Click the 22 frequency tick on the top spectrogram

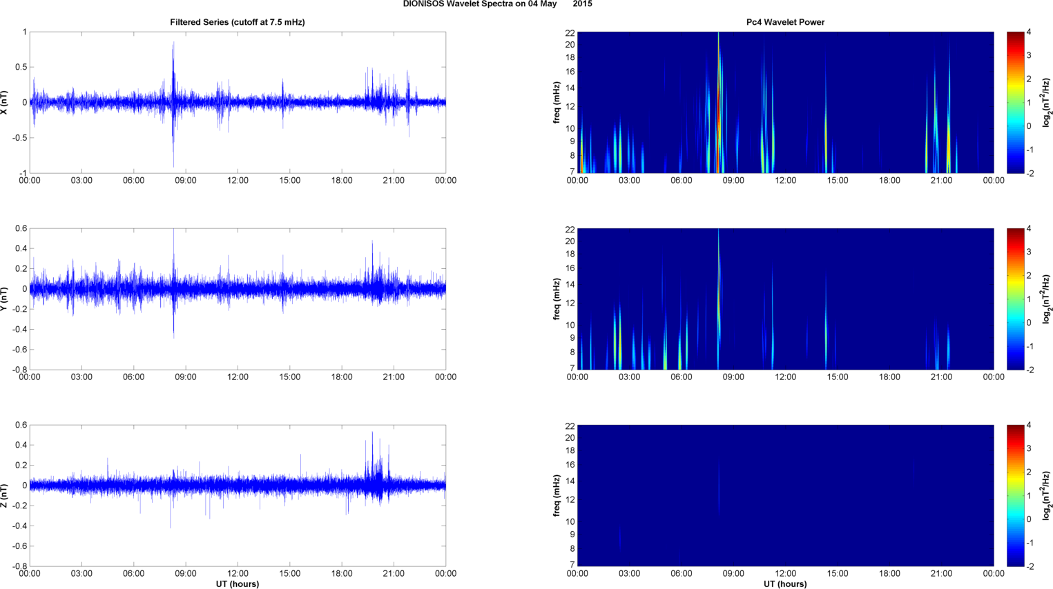pos(570,33)
